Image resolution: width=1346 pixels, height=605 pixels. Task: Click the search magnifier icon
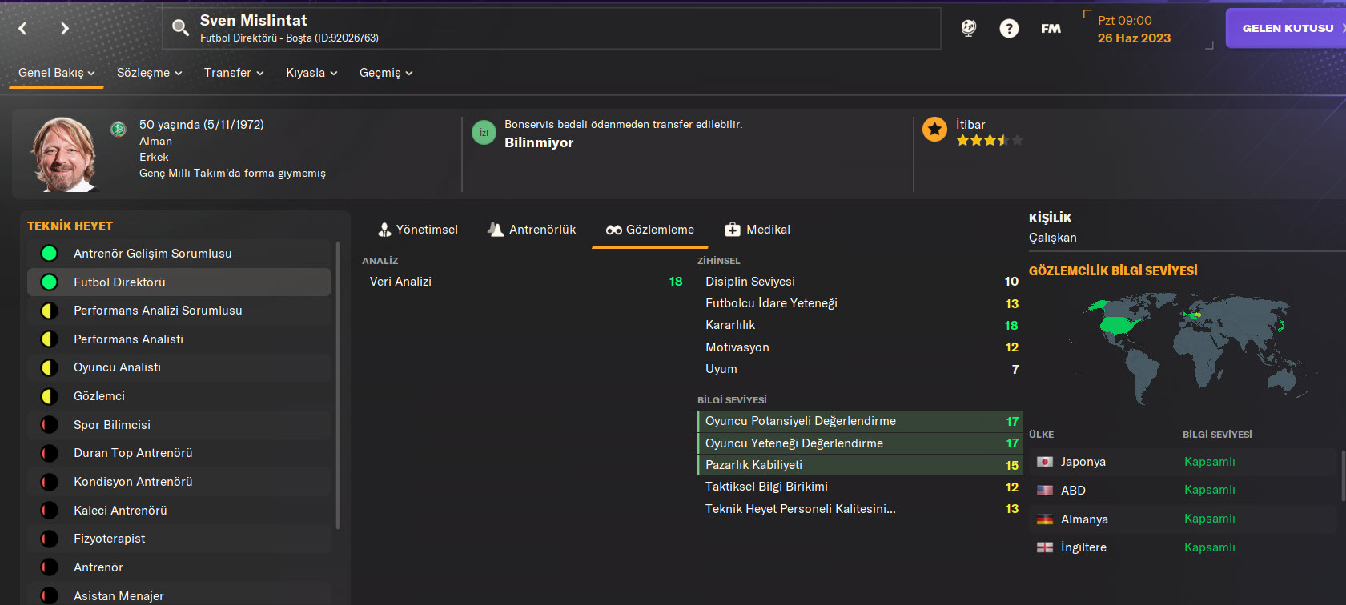tap(181, 29)
